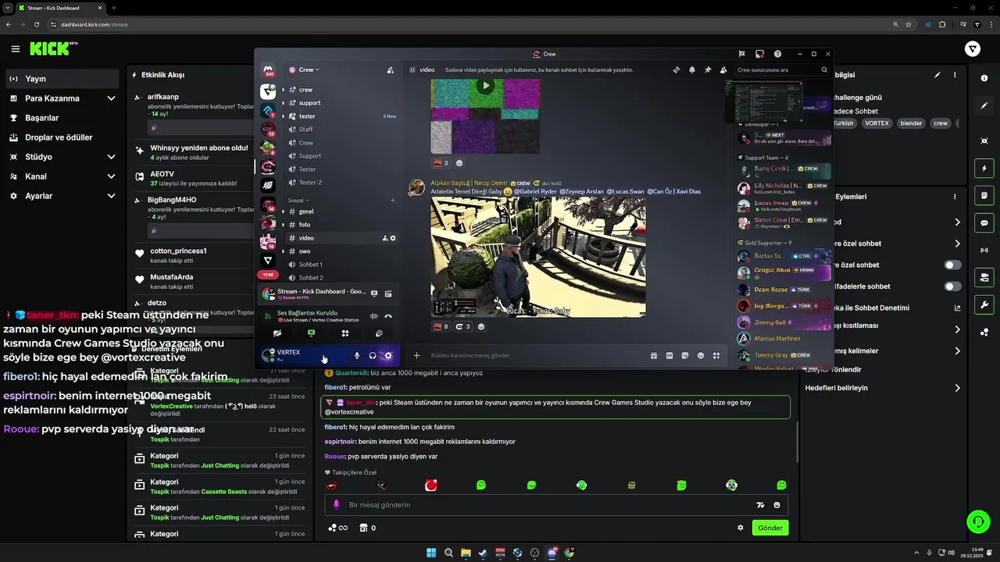
Task: Click the blender stream tag
Action: coord(911,123)
